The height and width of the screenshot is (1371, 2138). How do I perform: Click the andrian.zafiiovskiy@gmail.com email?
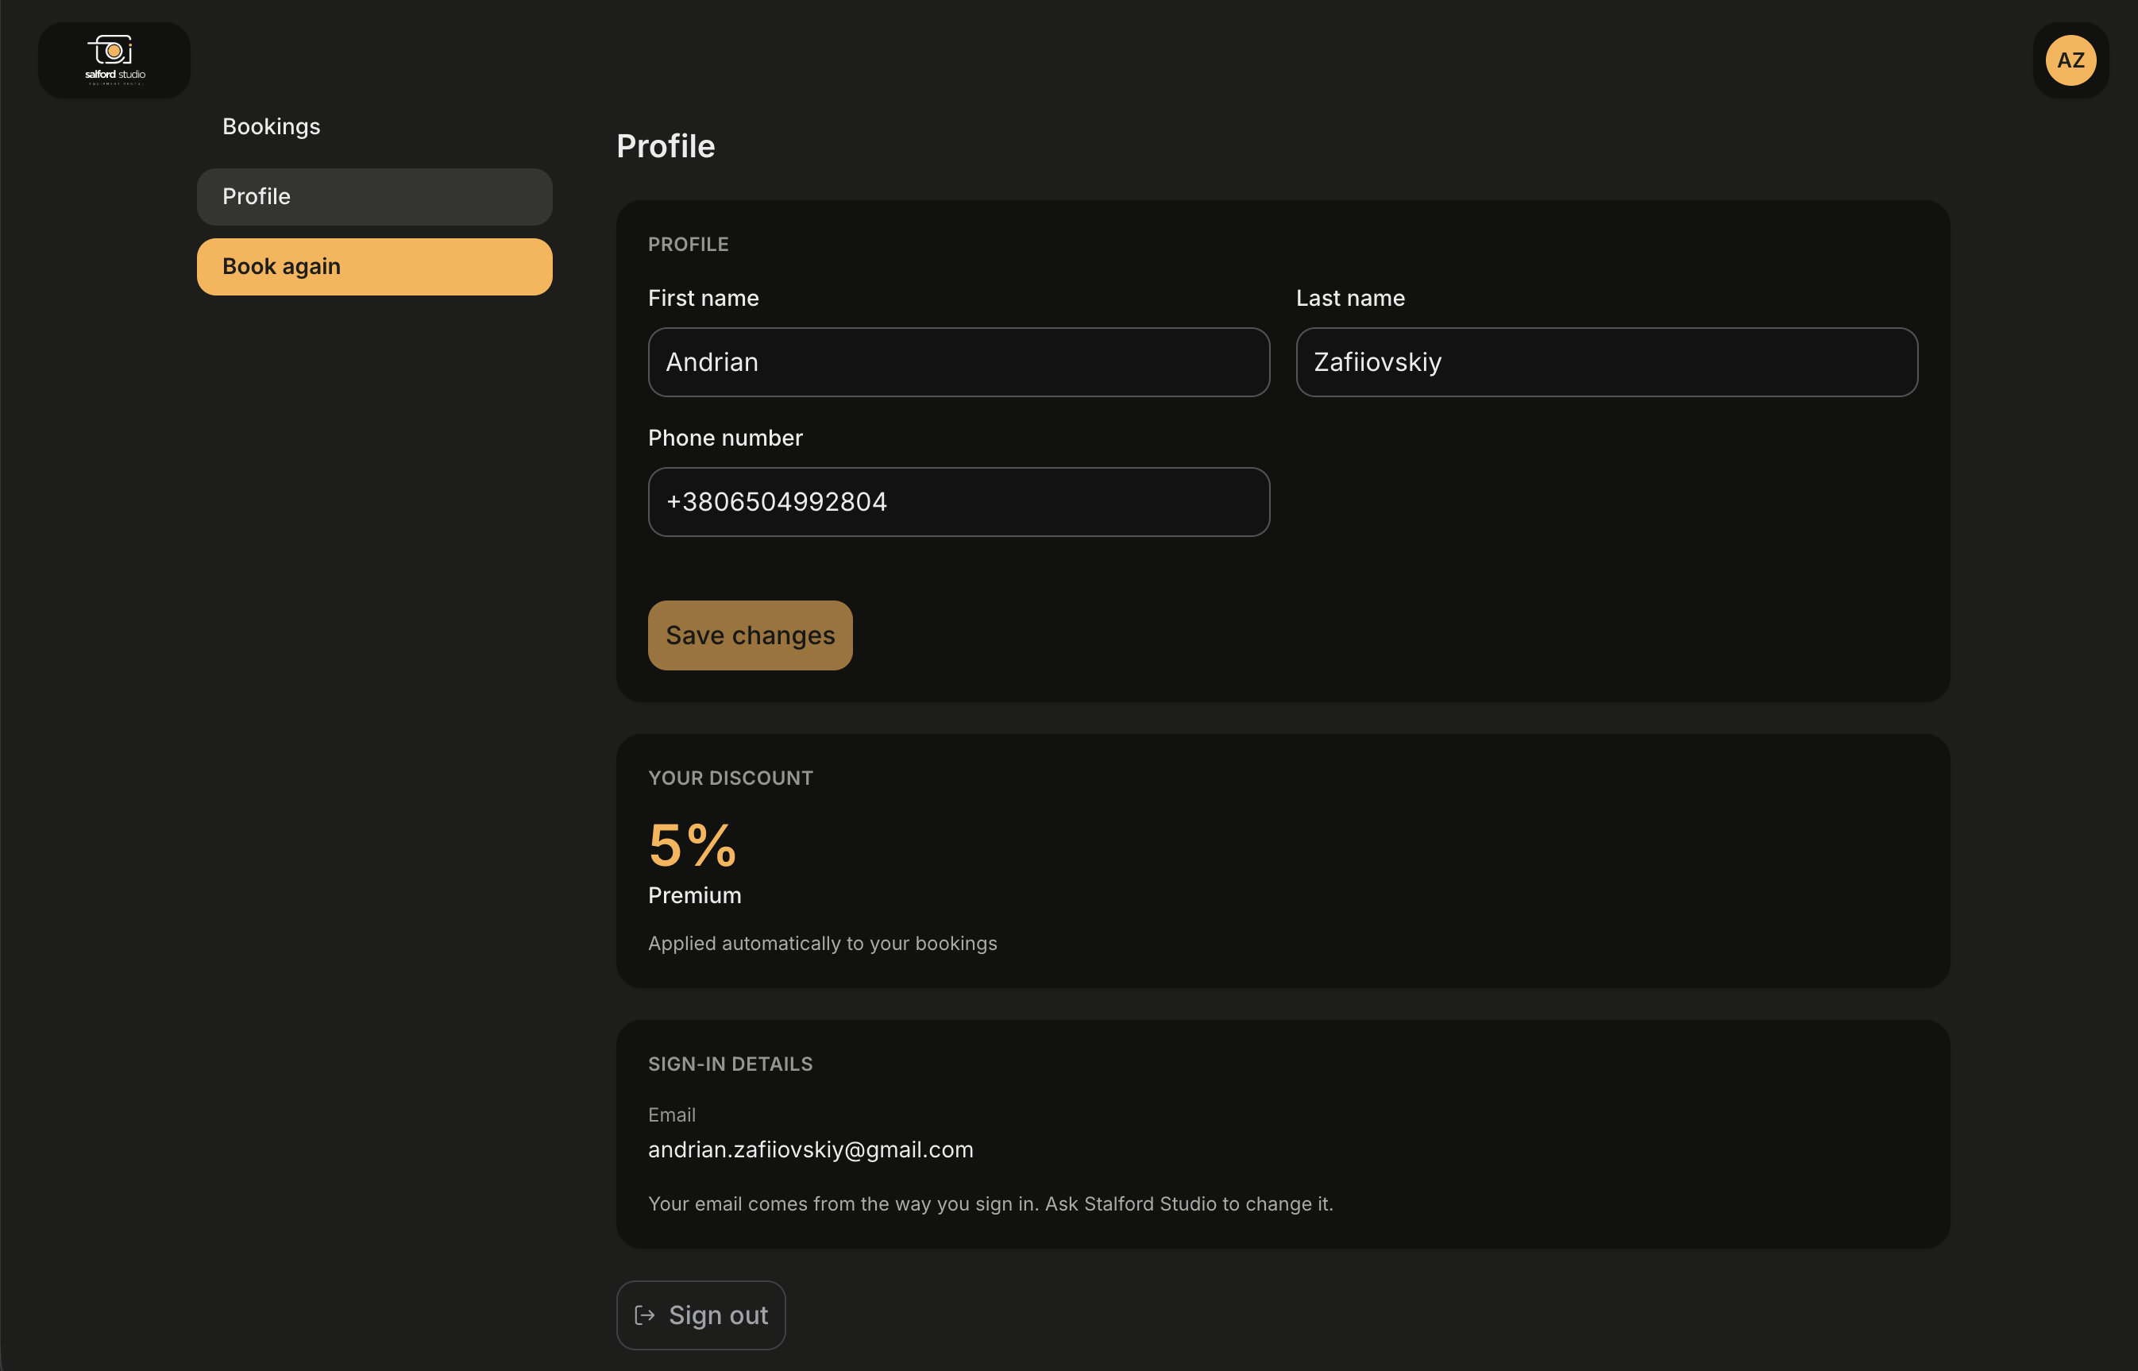[x=811, y=1149]
